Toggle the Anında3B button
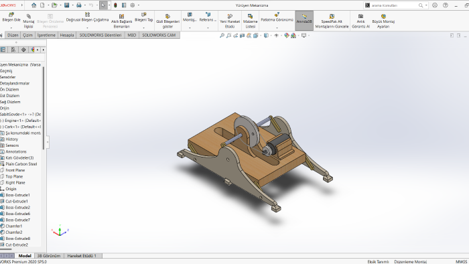Viewport: 469px width, 264px height. tap(304, 21)
